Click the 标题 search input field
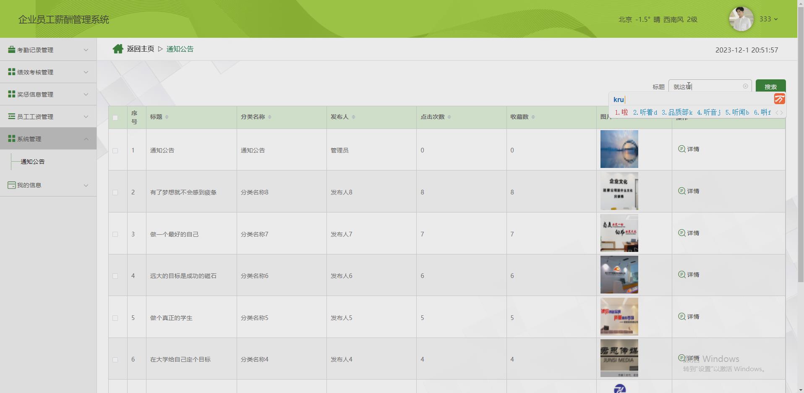Screen dimensions: 804x393 [x=710, y=86]
